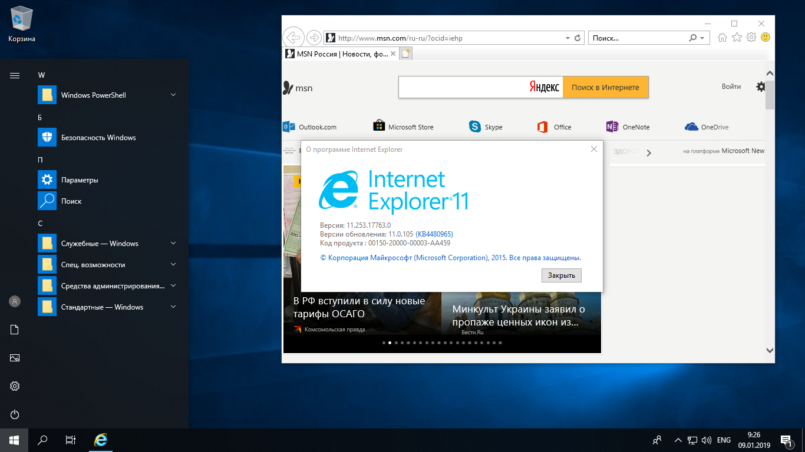This screenshot has width=805, height=452.
Task: Click the MSN category bar right arrow
Action: (649, 152)
